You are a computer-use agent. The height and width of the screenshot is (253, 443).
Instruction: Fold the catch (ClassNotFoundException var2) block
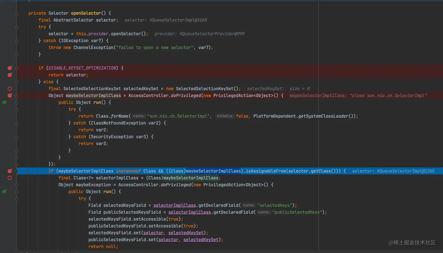(16, 123)
